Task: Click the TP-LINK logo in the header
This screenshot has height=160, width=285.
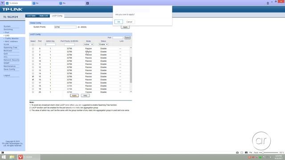Action: (x=12, y=9)
